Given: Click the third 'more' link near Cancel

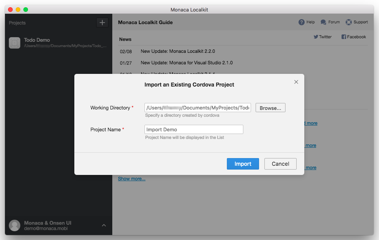Looking at the screenshot, I should tap(311, 168).
